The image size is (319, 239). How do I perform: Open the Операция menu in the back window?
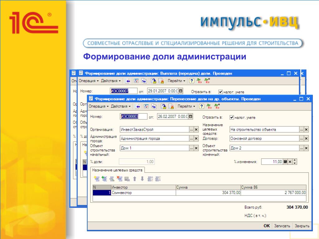[x=88, y=81]
